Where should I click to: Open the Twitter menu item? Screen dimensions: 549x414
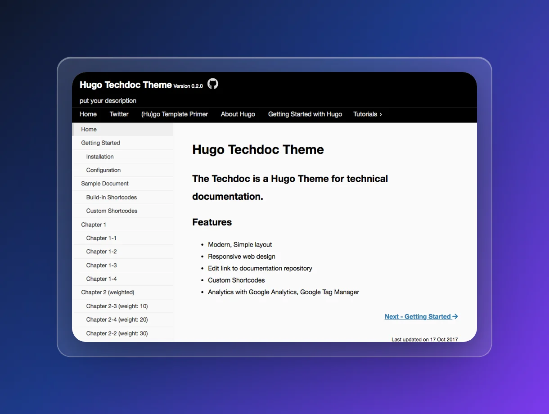pos(119,114)
